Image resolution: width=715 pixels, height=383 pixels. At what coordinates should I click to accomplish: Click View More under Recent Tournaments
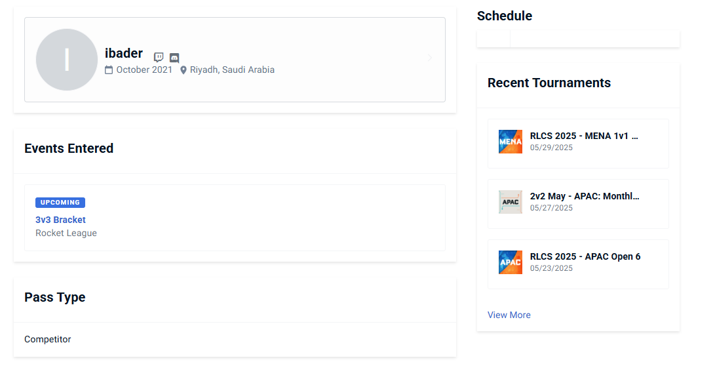click(509, 315)
